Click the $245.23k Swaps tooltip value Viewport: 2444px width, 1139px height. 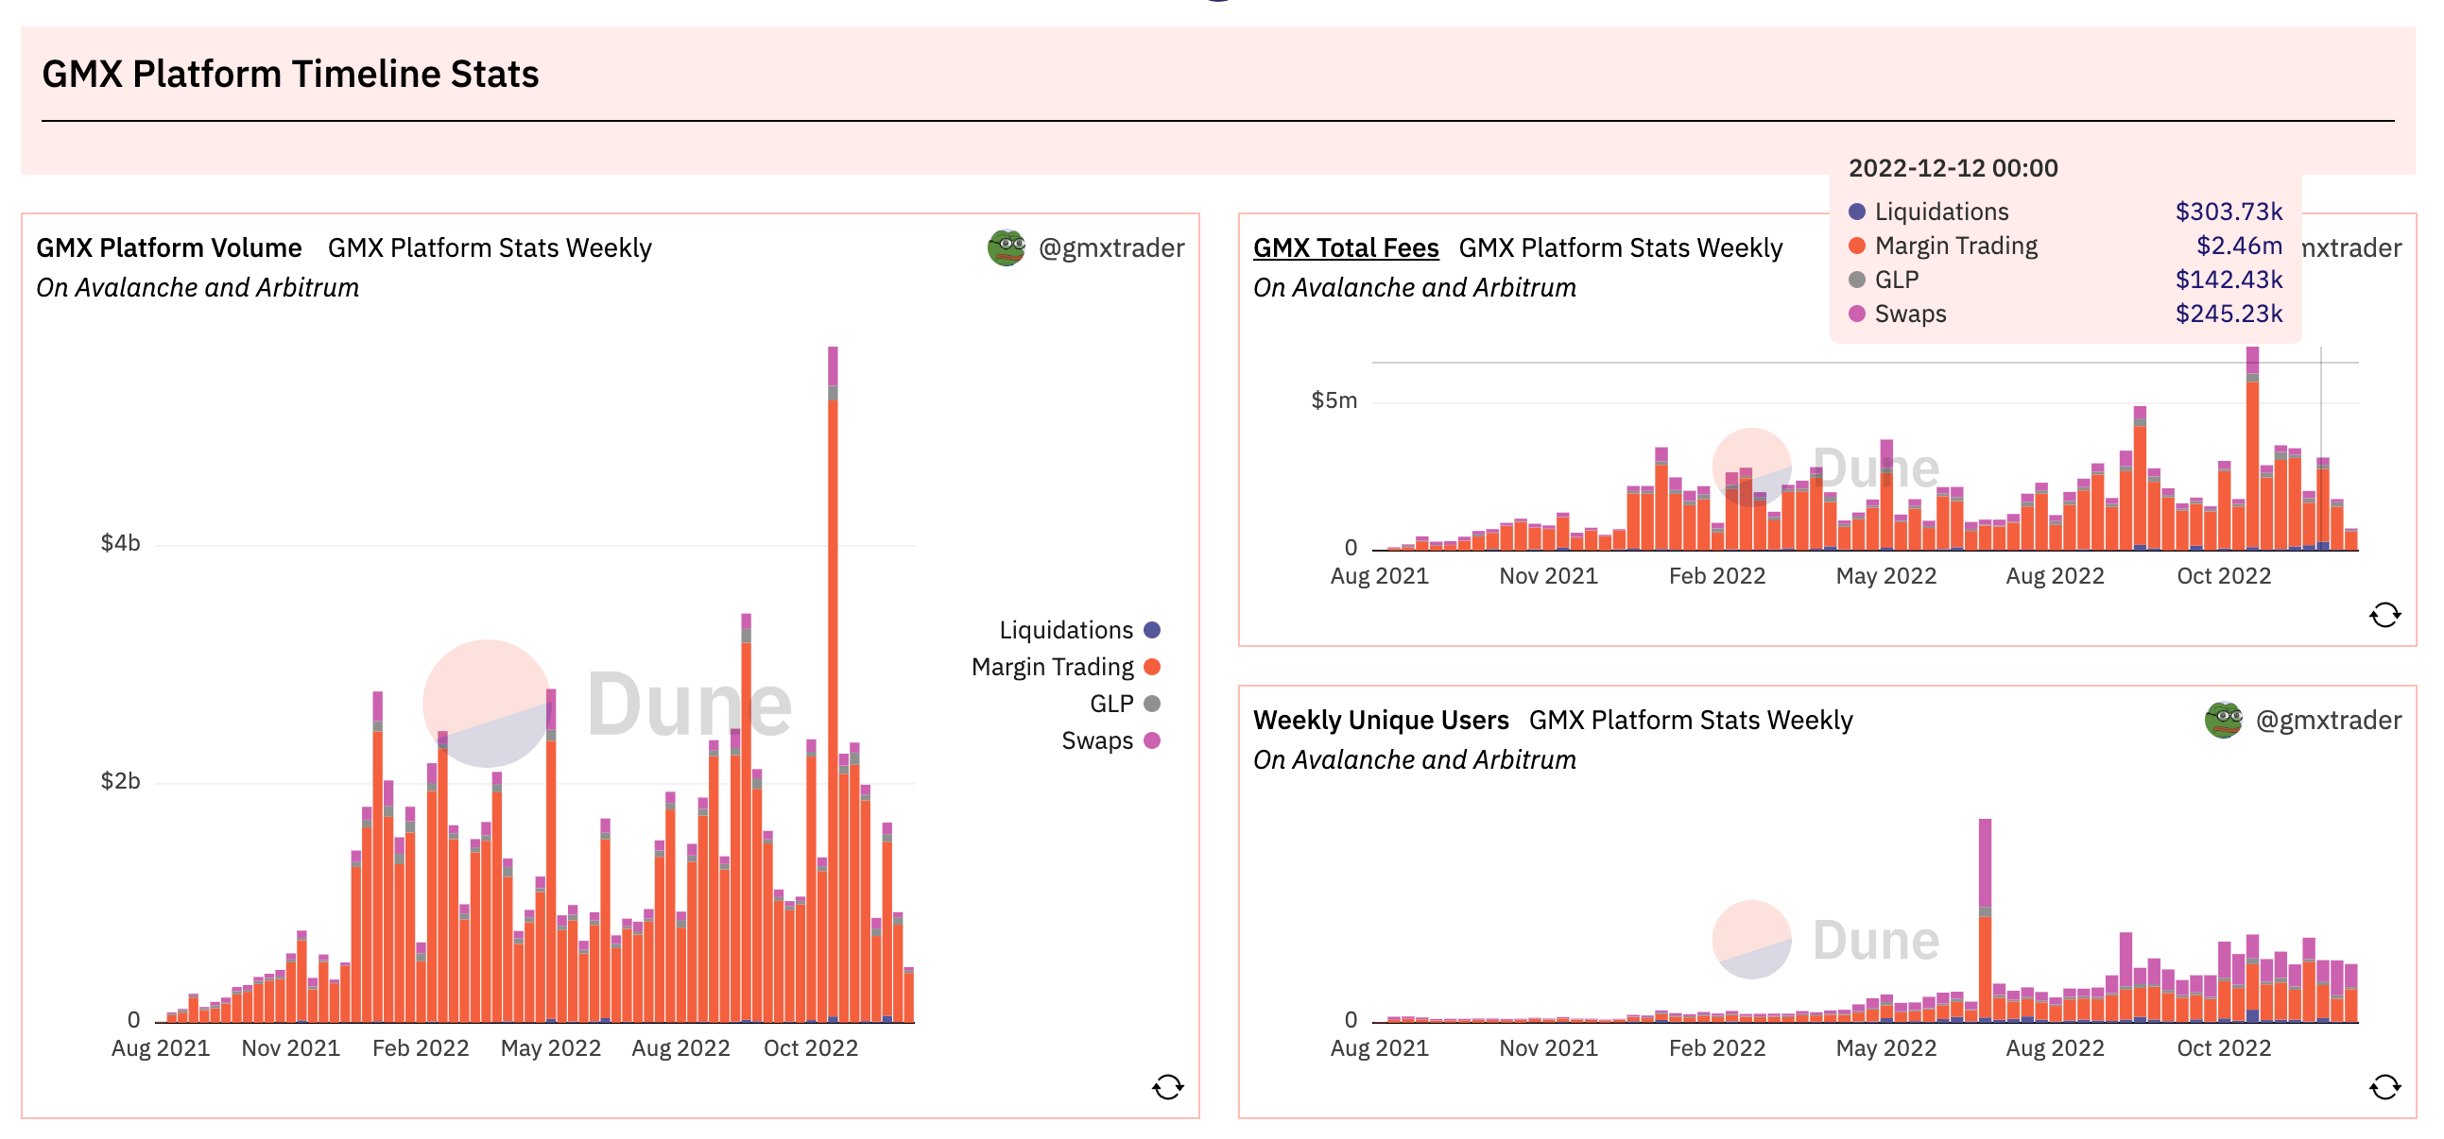pos(2229,314)
